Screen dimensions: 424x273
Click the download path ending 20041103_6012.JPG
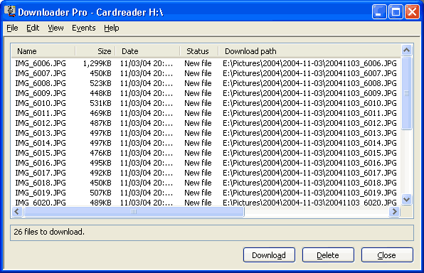pyautogui.click(x=309, y=123)
